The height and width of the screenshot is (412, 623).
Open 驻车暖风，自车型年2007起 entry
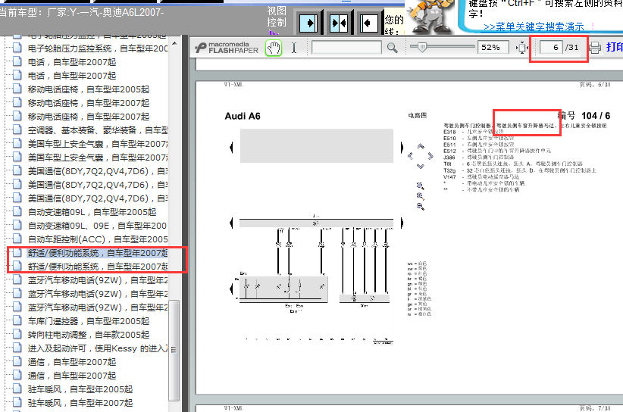(x=80, y=403)
